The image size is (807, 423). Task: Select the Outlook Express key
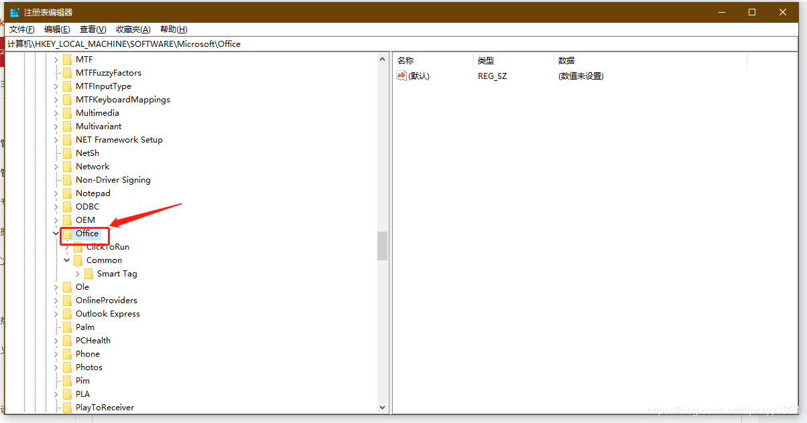108,314
